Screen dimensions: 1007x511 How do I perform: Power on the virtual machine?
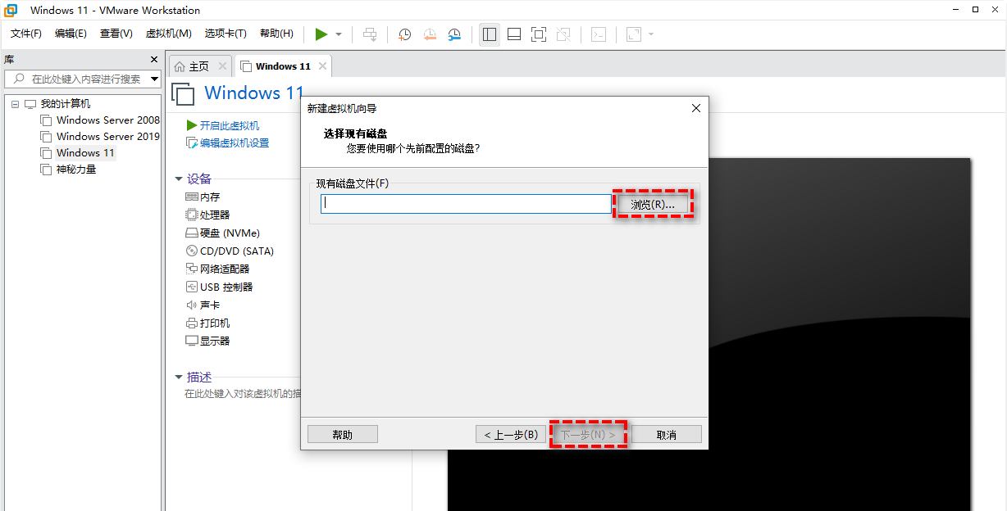pyautogui.click(x=321, y=34)
